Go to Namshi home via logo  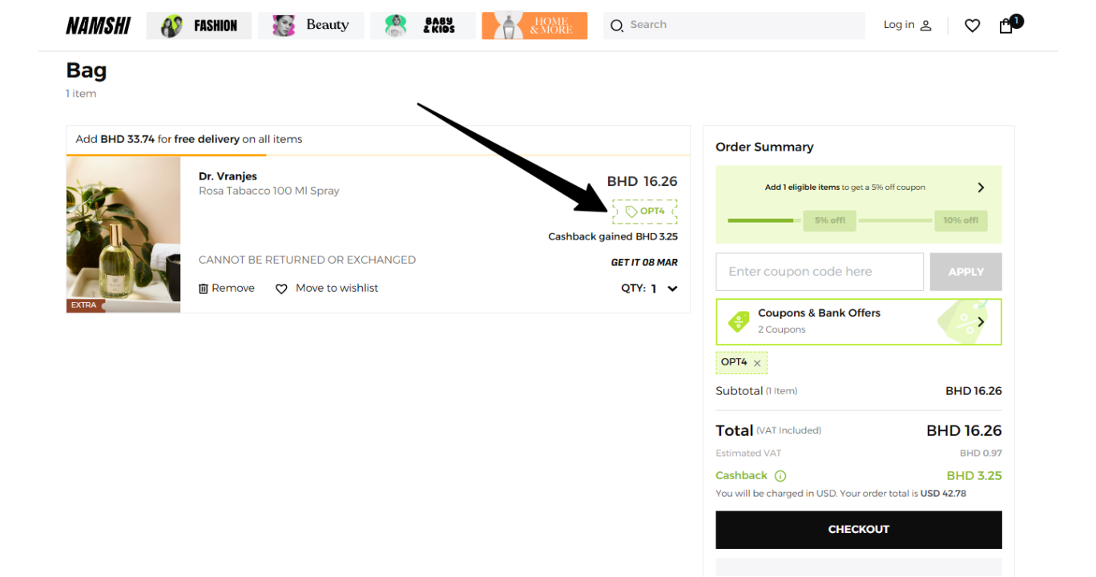point(99,26)
